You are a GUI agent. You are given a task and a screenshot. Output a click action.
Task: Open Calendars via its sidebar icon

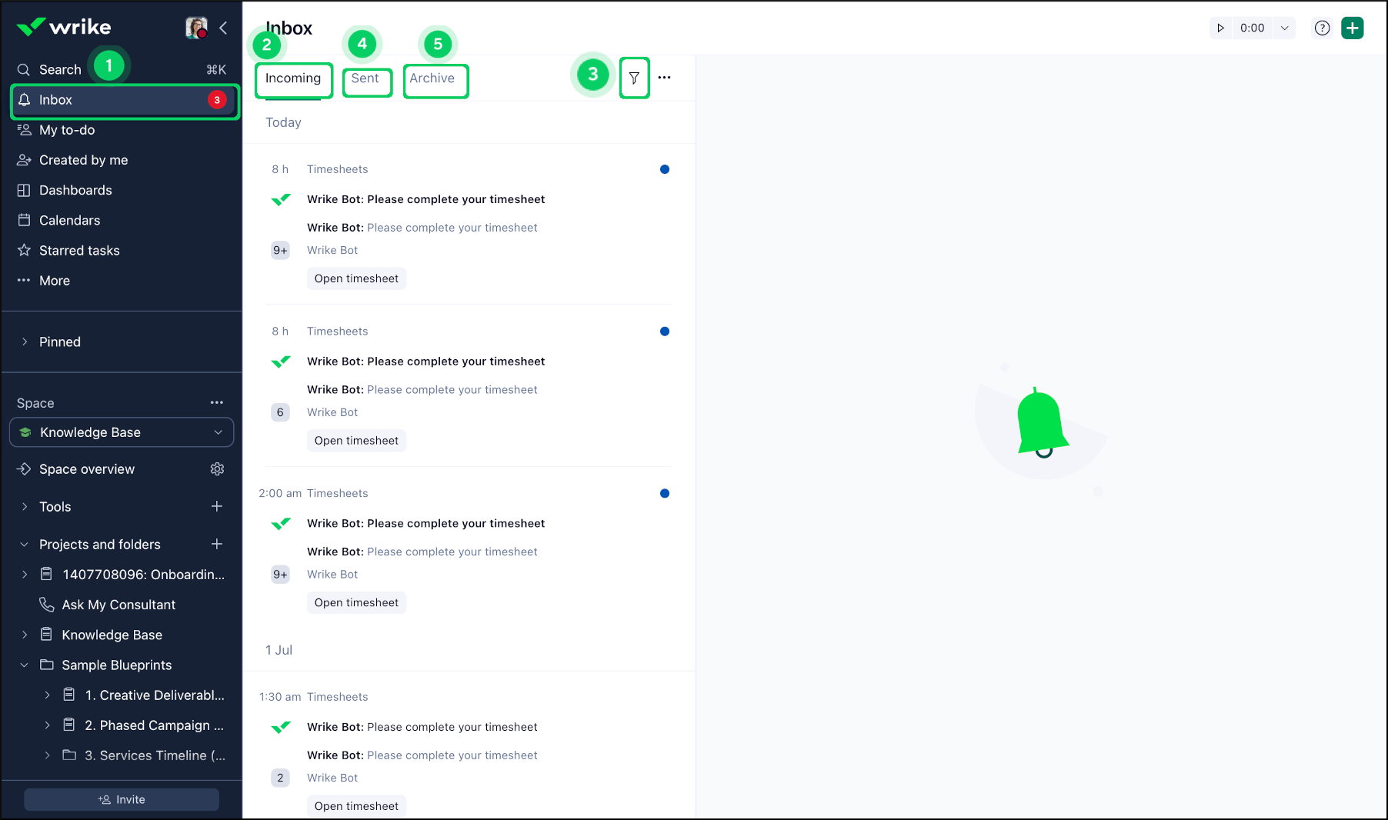24,220
